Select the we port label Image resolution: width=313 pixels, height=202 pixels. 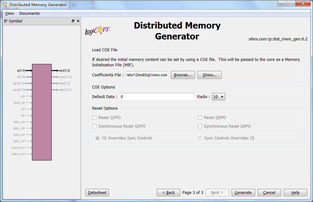pyautogui.click(x=23, y=109)
